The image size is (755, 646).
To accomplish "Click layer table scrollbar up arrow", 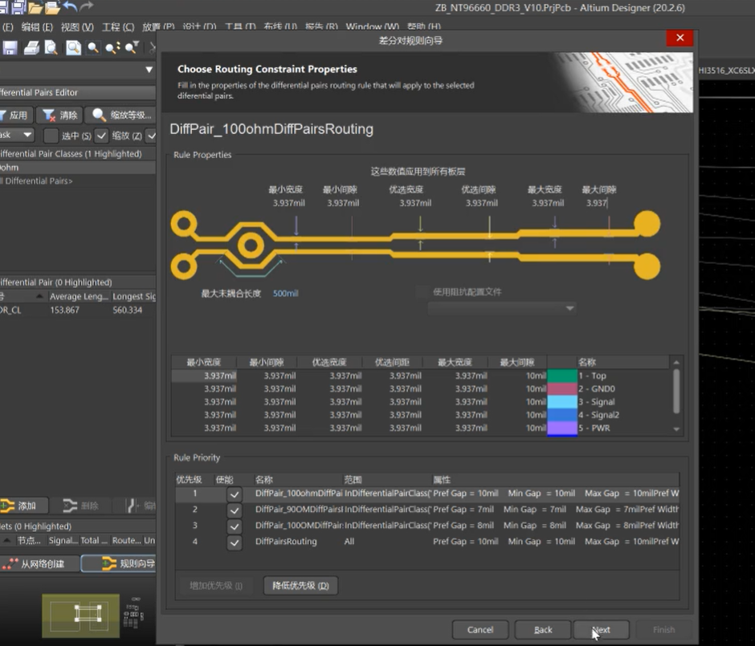I will [x=676, y=362].
